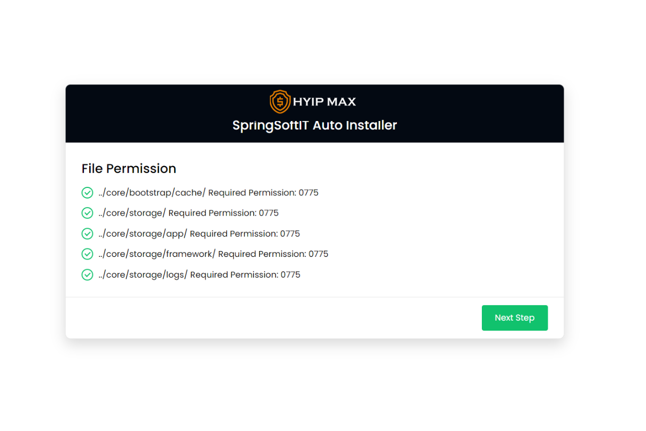This screenshot has height=431, width=646.
Task: Click the green check beside core/storage/logs
Action: point(87,275)
